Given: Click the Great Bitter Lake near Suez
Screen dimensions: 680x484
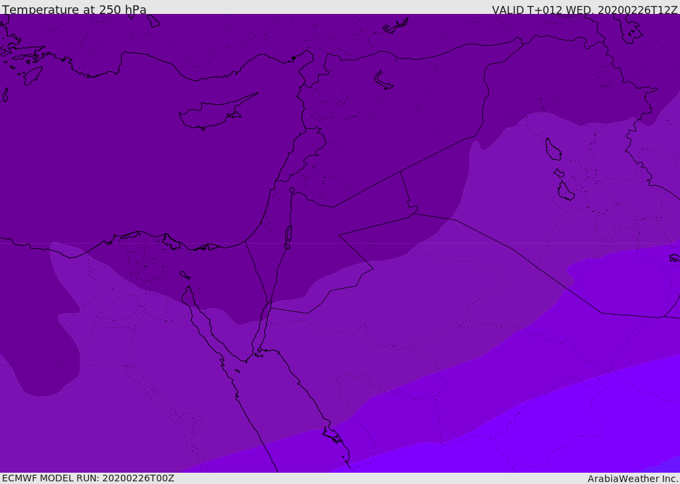Looking at the screenshot, I should point(185,275).
